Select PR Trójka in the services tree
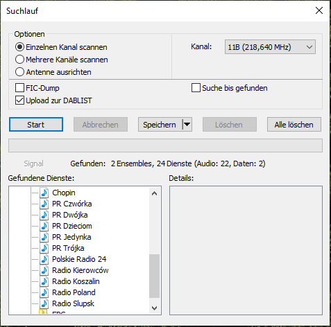 [x=68, y=248]
